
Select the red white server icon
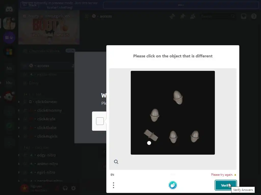click(x=9, y=97)
